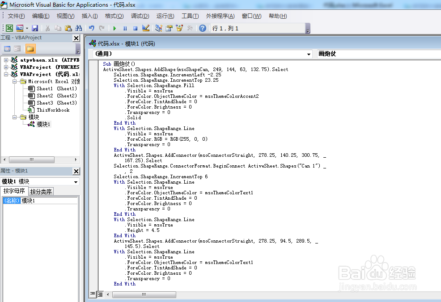Close the 工程 - VBAProject panel
Viewport: 441px width, 302px height.
76,38
